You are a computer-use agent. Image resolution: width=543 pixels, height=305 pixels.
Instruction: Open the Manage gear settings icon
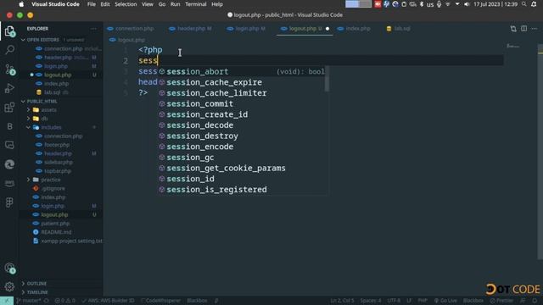point(9,286)
